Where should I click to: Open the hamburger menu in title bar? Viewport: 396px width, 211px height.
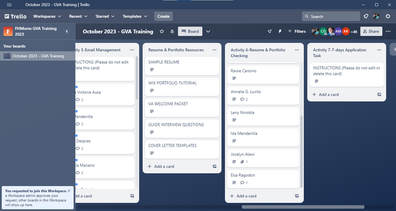[x=9, y=5]
